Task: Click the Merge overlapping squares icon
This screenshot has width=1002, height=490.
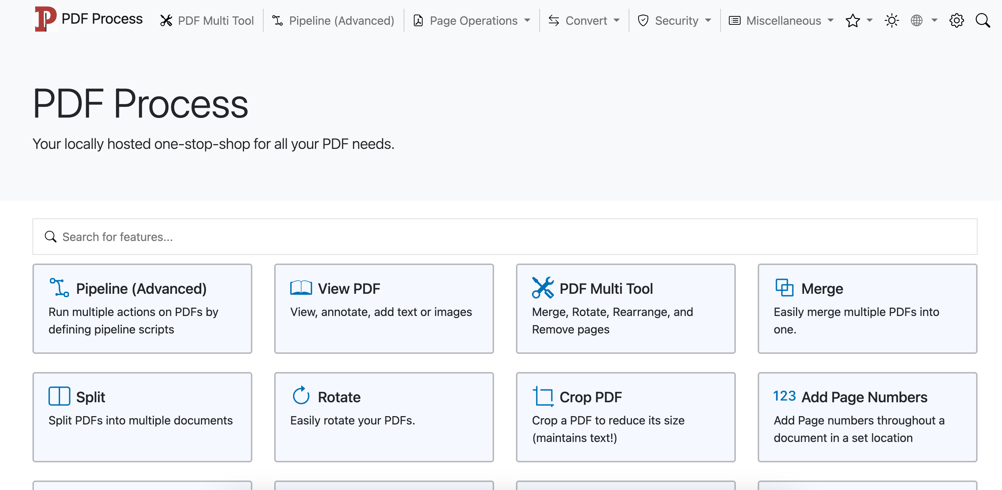Action: [785, 288]
